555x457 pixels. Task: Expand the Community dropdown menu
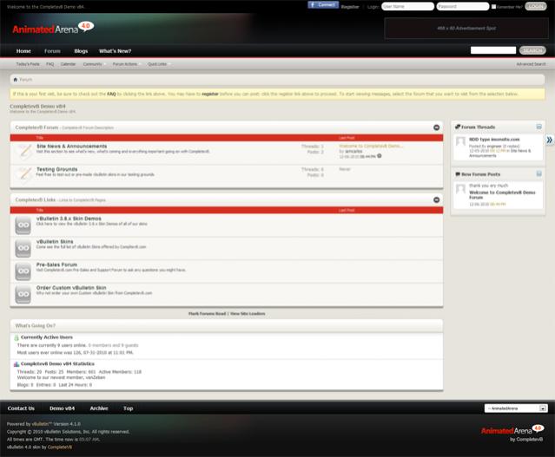(x=94, y=64)
